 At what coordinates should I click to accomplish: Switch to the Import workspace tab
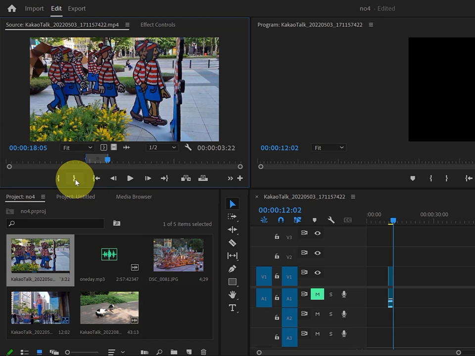click(34, 8)
